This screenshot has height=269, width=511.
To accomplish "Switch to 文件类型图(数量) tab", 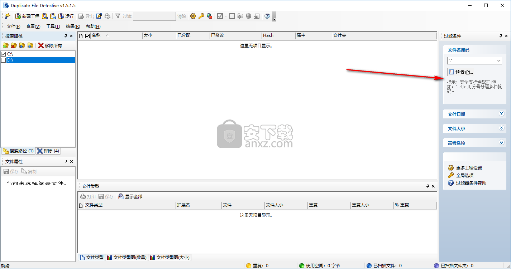I will pos(126,257).
